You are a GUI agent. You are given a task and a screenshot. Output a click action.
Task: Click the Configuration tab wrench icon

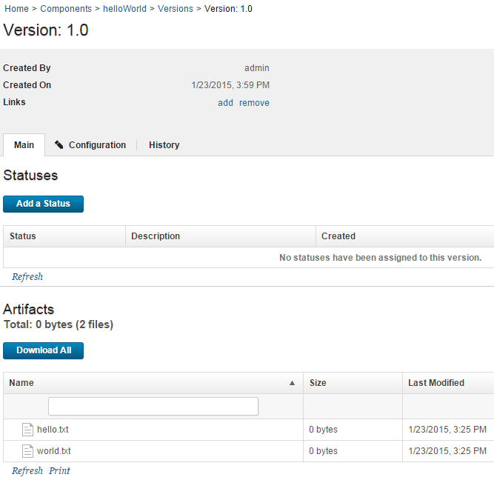coord(59,145)
